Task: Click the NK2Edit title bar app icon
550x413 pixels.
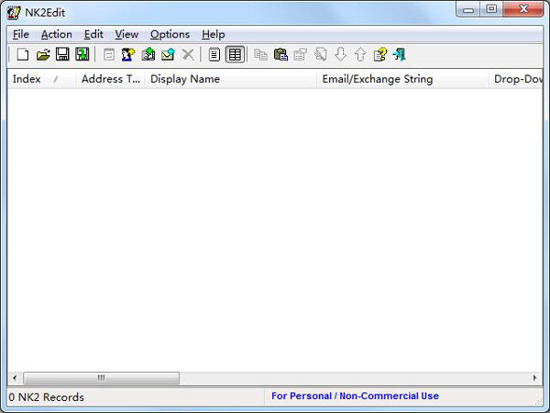Action: click(x=14, y=13)
